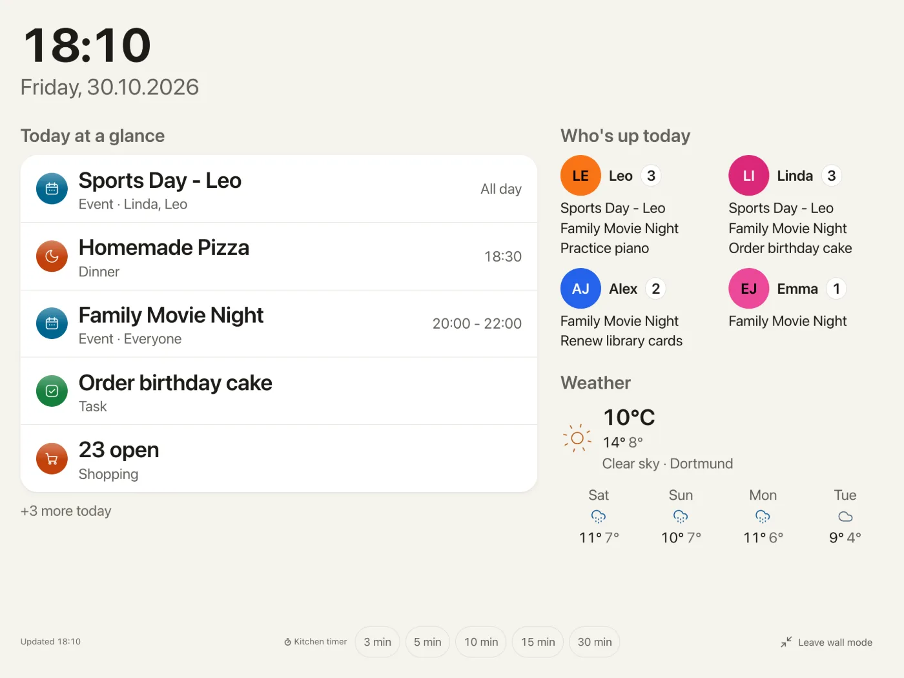Start a 10 min kitchen timer

pos(481,642)
